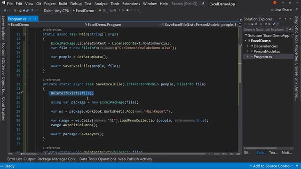Open the Build menu
Viewport: 301px width, 169px height.
click(x=63, y=4)
